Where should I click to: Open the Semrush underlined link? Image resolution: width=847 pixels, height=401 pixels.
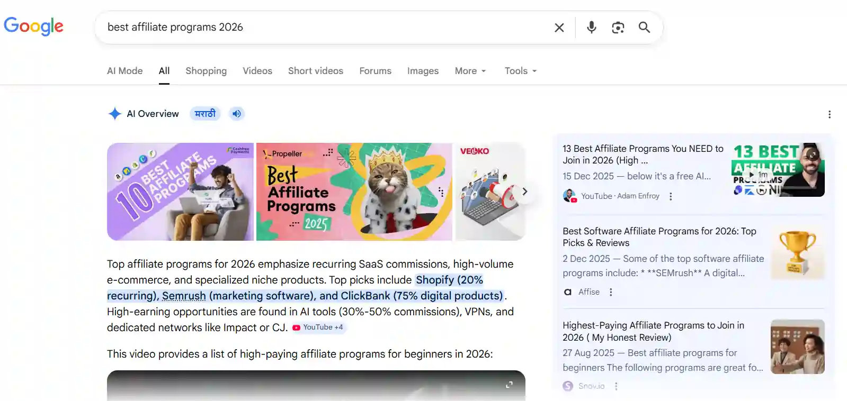(184, 296)
